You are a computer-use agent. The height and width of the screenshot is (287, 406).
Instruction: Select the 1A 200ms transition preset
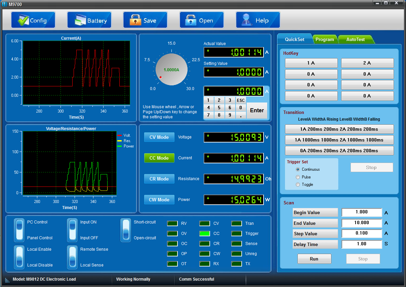click(339, 129)
